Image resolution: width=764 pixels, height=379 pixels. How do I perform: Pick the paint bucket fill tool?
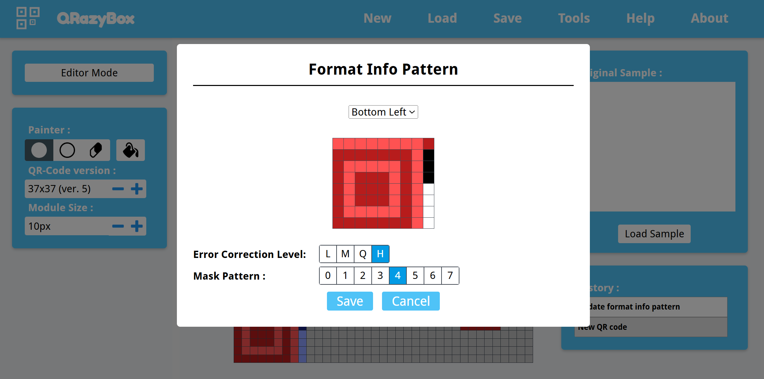click(x=130, y=150)
